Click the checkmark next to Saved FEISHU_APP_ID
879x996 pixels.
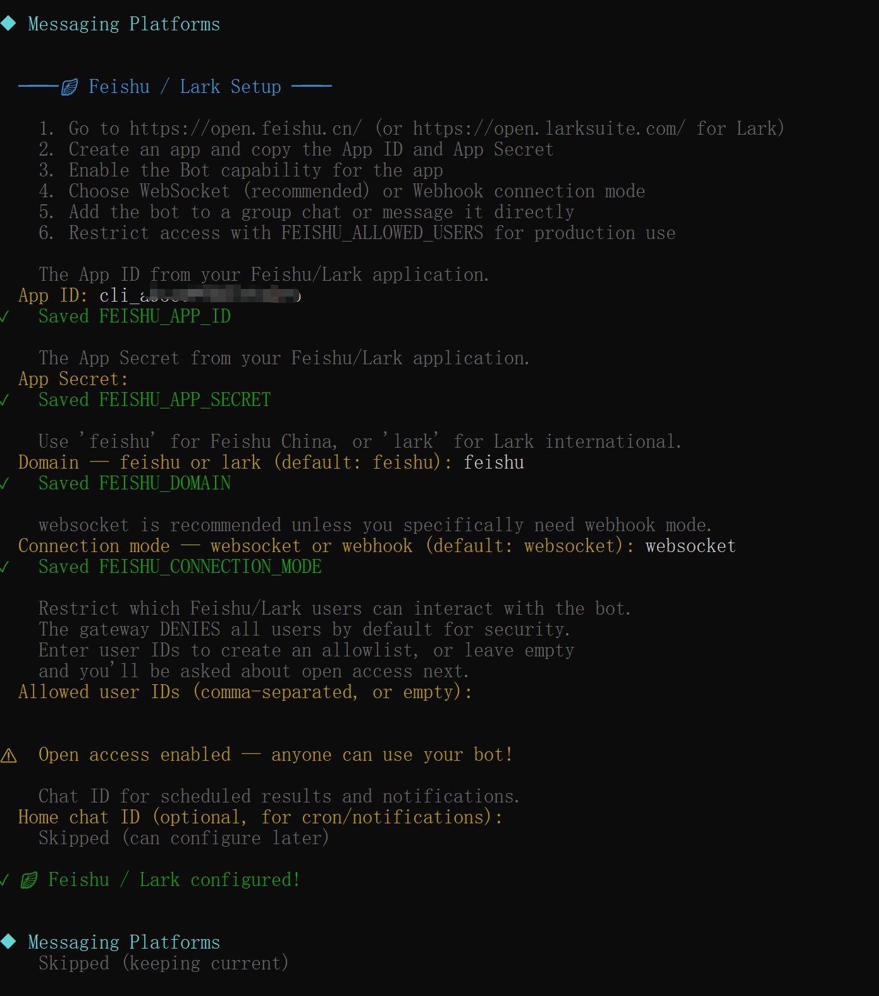point(4,316)
